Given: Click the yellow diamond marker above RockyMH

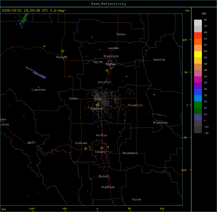Looking at the screenshot, I should pos(63,51).
